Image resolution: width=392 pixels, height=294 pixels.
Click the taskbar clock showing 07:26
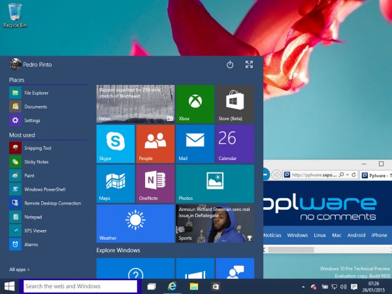pyautogui.click(x=374, y=287)
